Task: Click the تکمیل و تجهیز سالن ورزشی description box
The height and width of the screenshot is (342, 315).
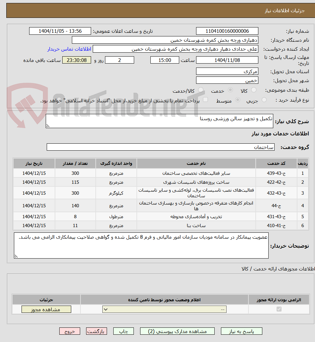Action: 159,121
